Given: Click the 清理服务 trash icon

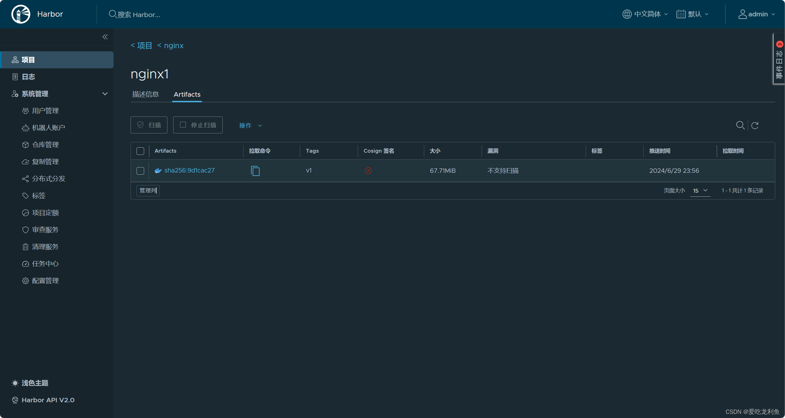Looking at the screenshot, I should [x=26, y=247].
